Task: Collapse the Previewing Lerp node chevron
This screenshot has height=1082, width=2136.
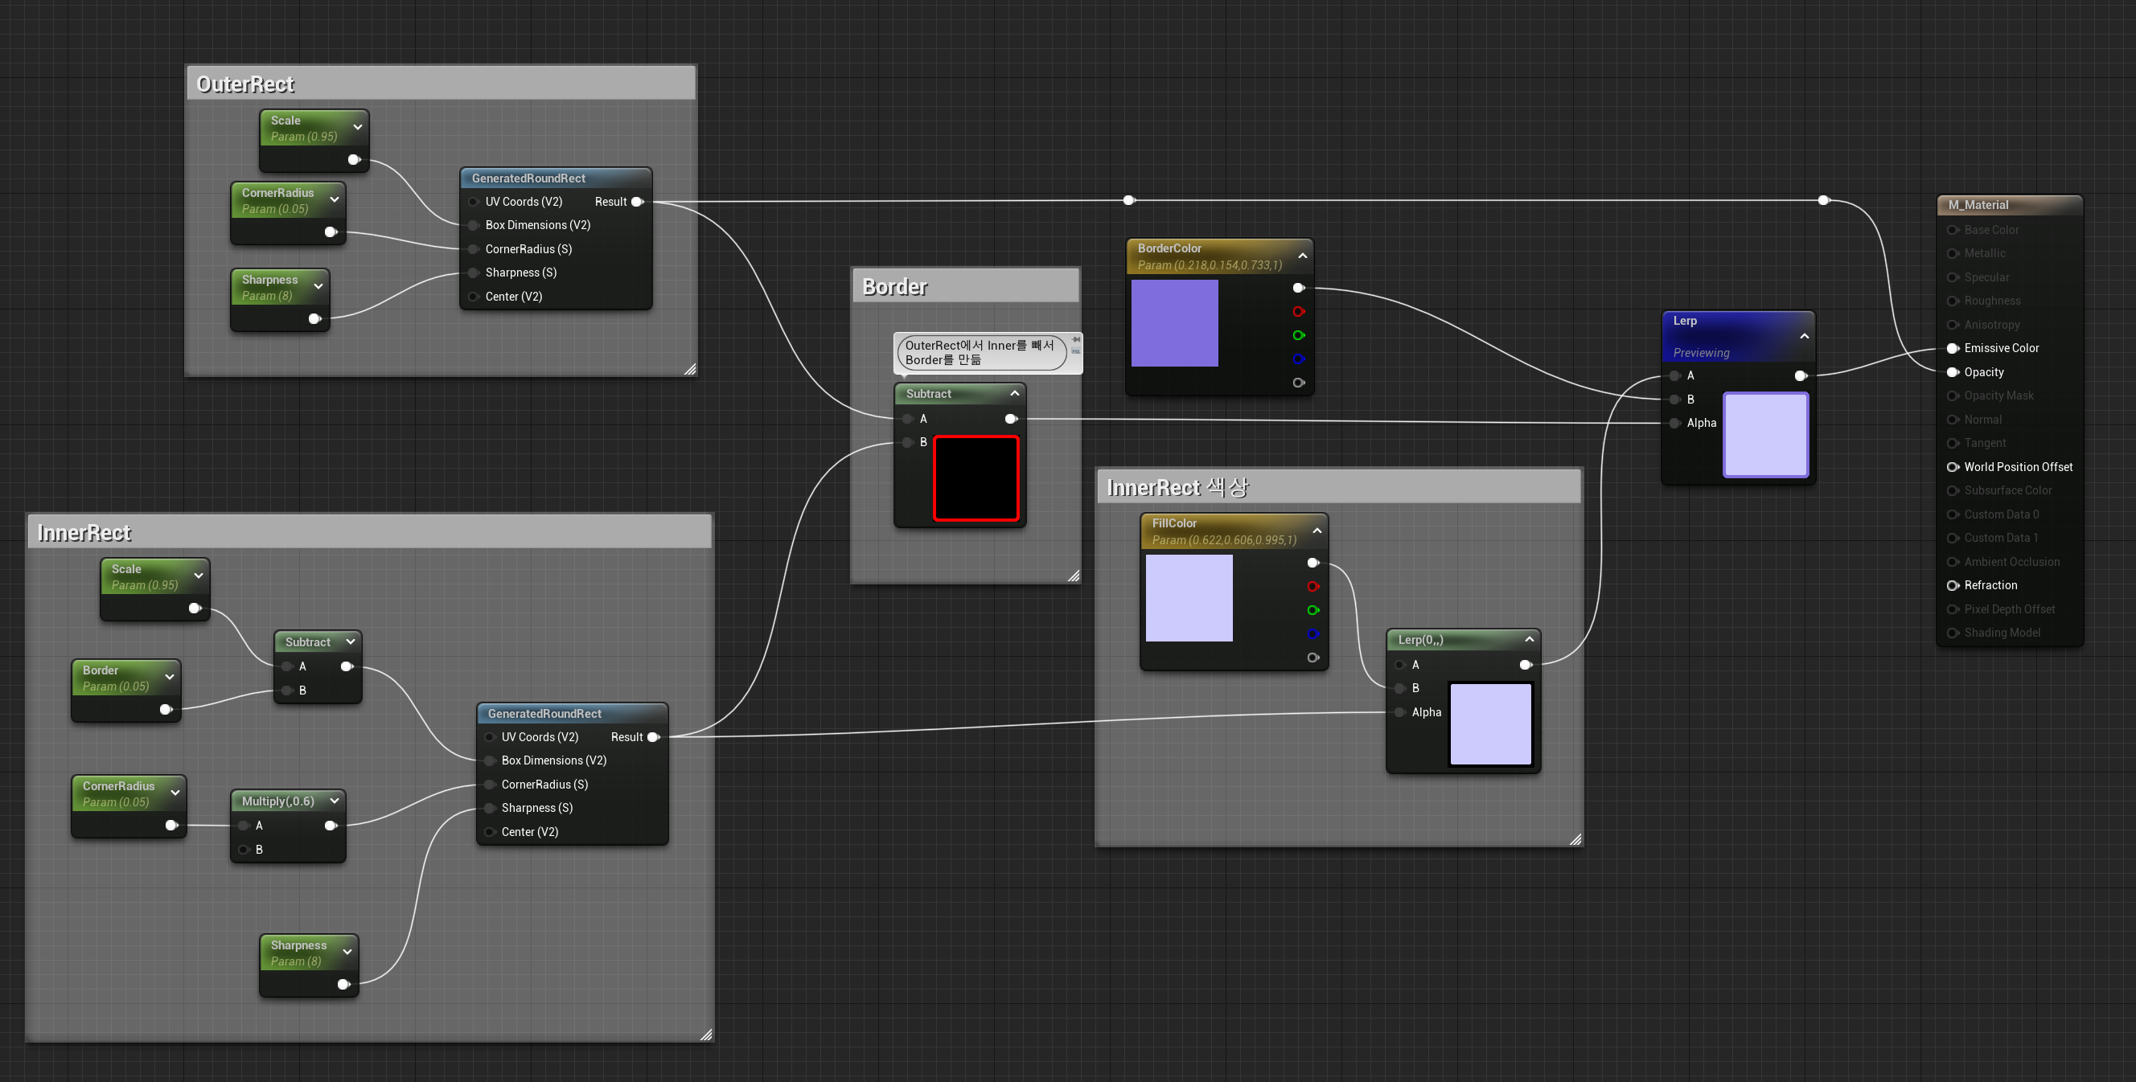Action: click(1805, 336)
